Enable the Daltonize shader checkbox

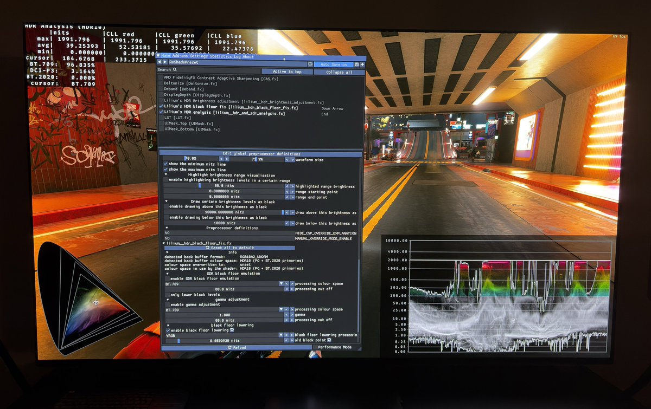[x=162, y=83]
